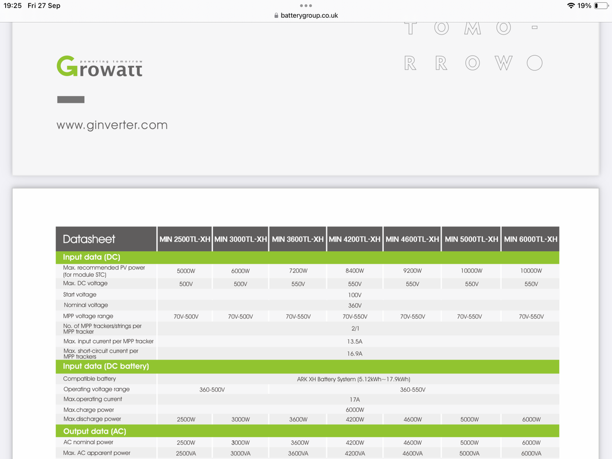Select the Max.operating current row label
612x459 pixels.
(93, 399)
